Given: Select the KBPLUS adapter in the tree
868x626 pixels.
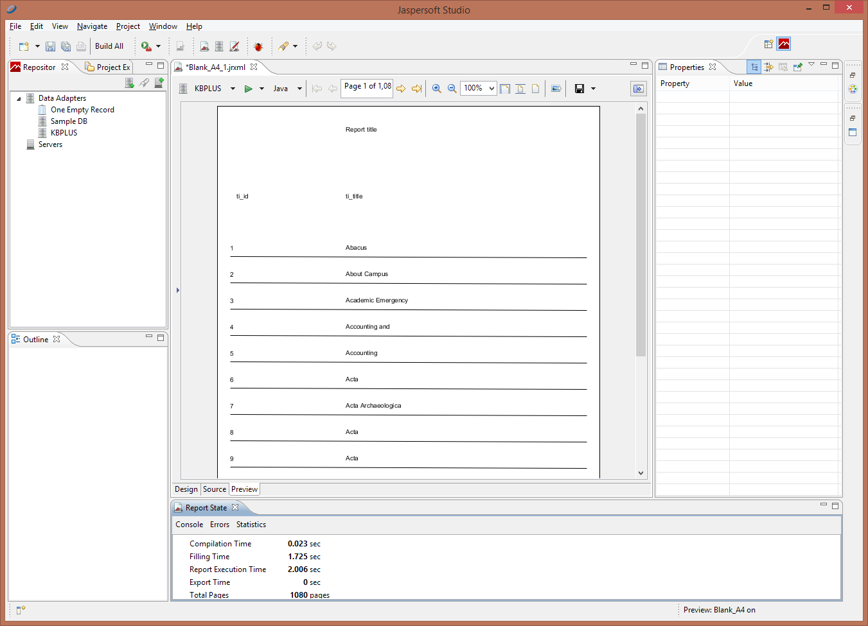Looking at the screenshot, I should 64,133.
